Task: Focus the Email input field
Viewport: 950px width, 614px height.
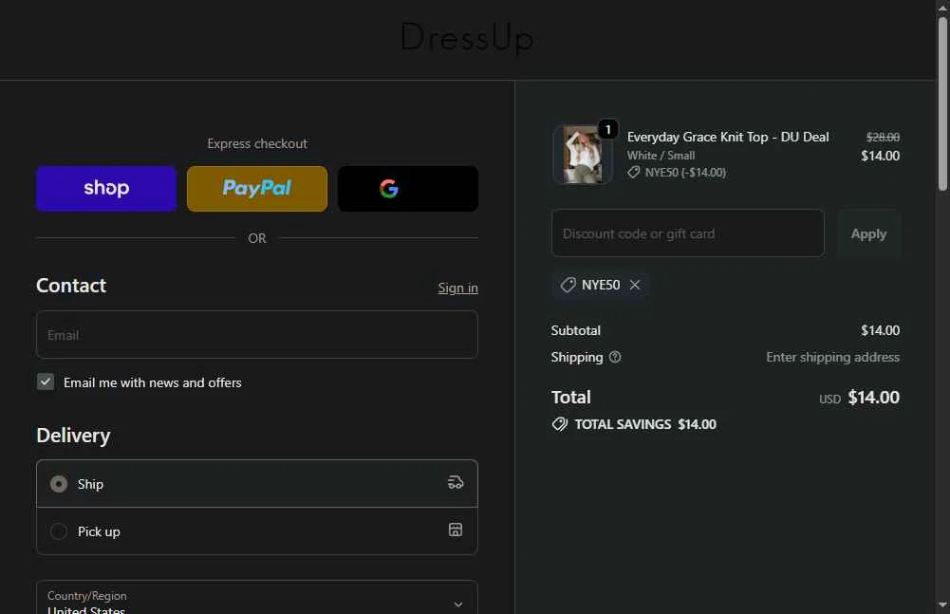Action: [x=257, y=335]
